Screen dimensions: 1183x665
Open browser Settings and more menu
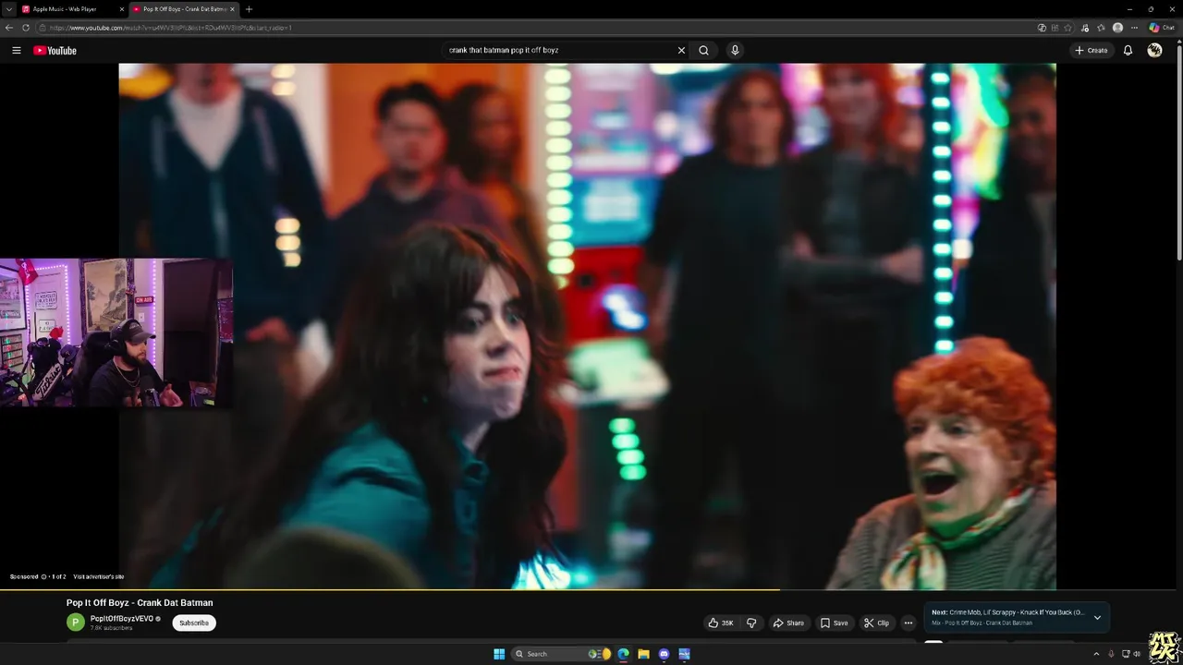coord(1134,28)
